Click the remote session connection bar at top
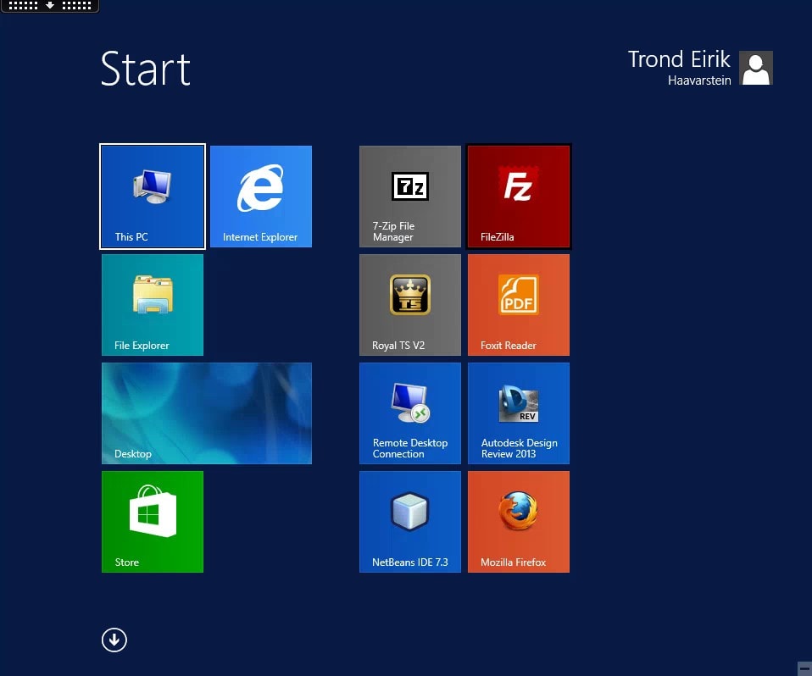Image resolution: width=812 pixels, height=676 pixels. (x=50, y=6)
